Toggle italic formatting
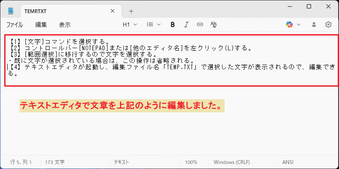339x169 pixels. coord(186,25)
